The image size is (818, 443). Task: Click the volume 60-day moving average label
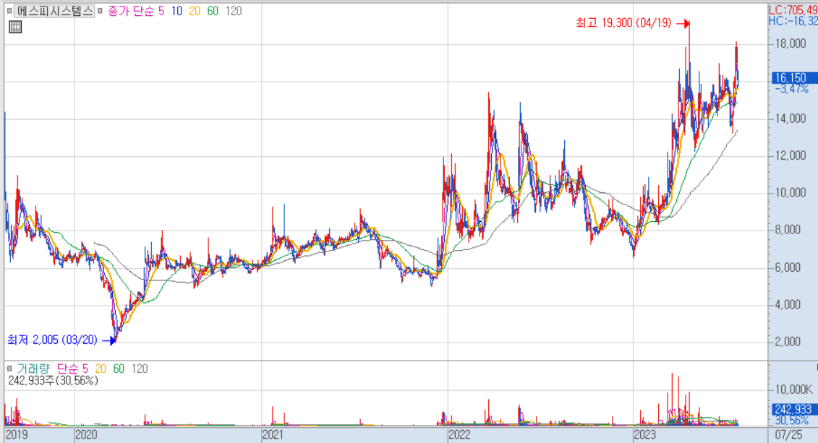[119, 369]
